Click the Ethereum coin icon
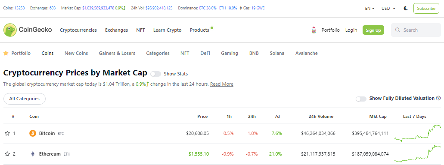This screenshot has width=444, height=165. pyautogui.click(x=33, y=154)
